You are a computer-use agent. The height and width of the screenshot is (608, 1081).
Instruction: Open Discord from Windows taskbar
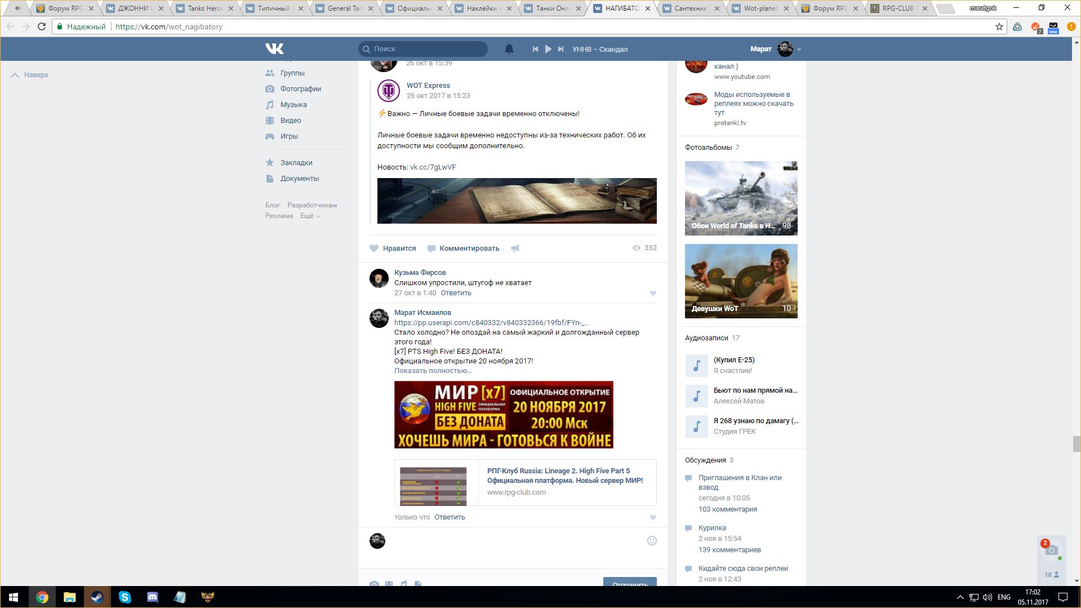point(152,597)
